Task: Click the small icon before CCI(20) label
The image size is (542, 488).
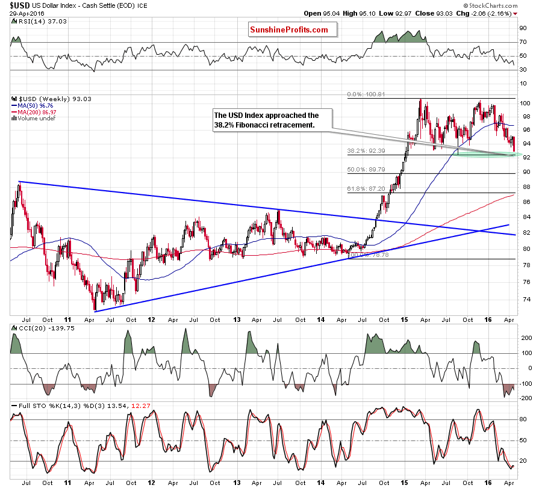Action: [x=14, y=328]
